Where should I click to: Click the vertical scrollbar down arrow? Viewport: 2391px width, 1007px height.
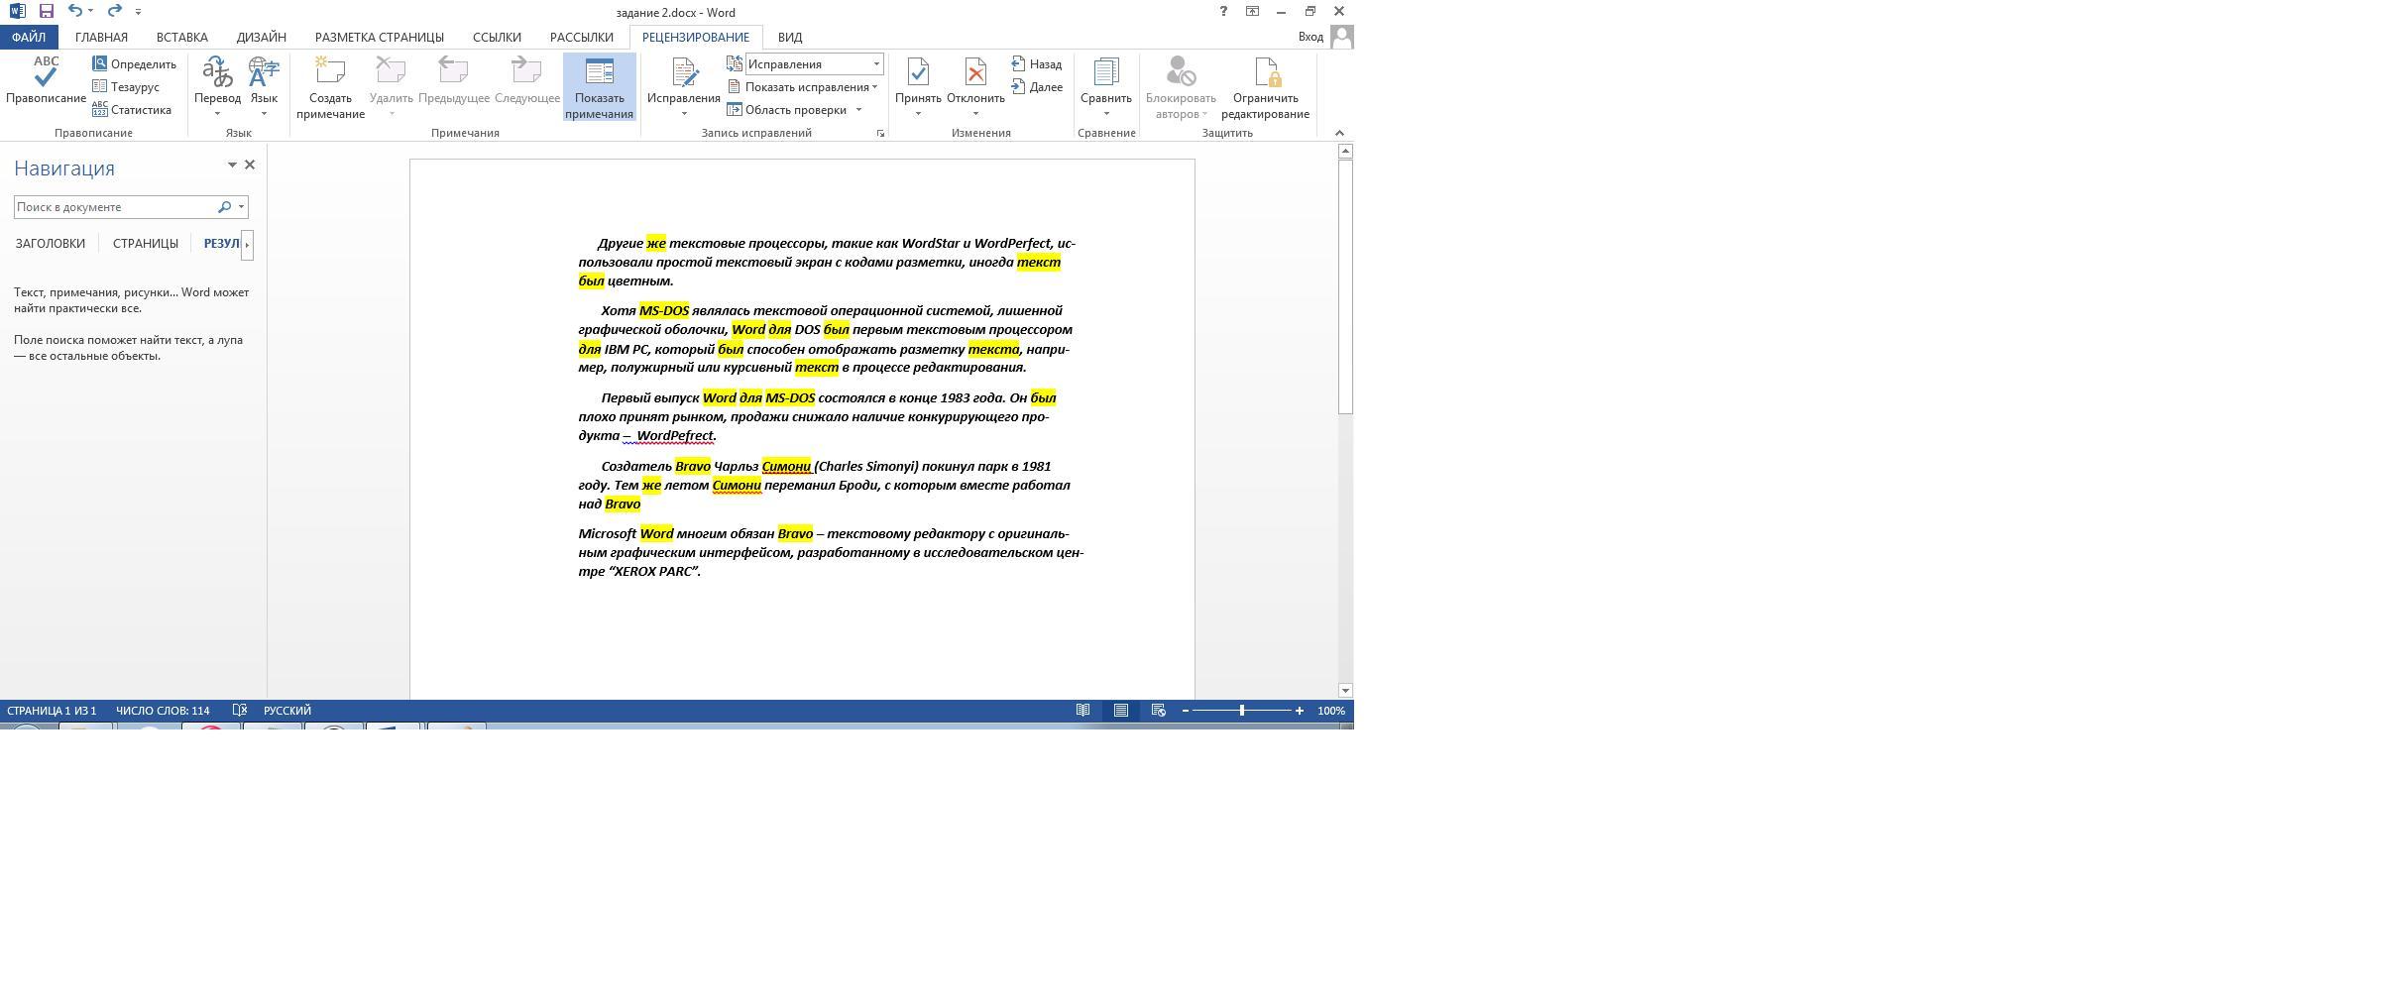coord(1345,690)
